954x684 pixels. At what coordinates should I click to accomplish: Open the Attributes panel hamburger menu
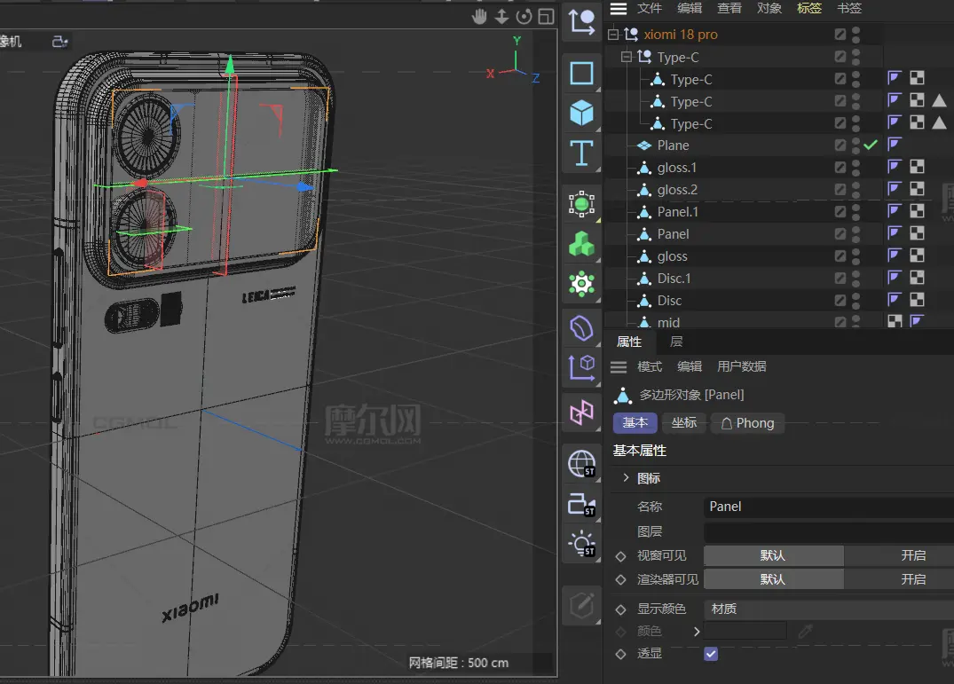[619, 366]
